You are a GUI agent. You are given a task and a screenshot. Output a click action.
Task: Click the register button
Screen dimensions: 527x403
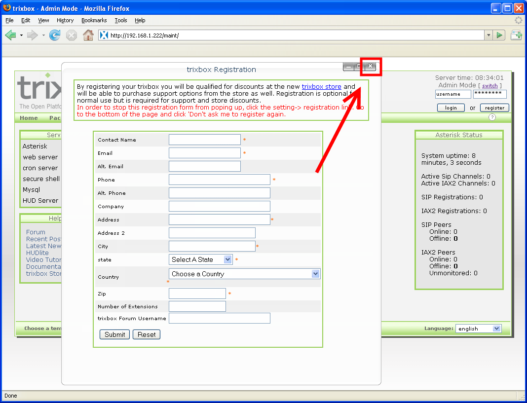(x=494, y=108)
